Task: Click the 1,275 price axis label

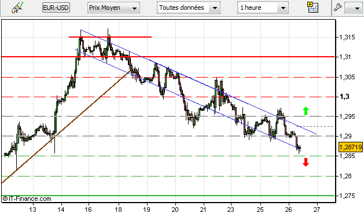Action: point(347,196)
